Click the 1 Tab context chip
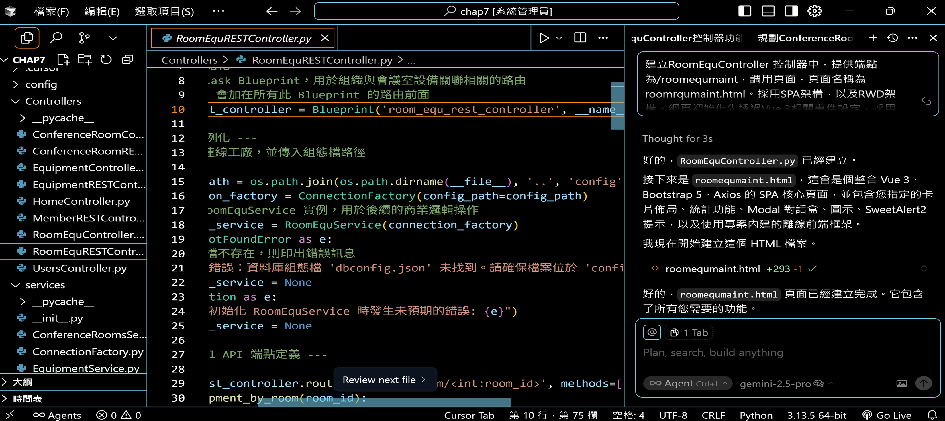The image size is (945, 421). pos(689,332)
